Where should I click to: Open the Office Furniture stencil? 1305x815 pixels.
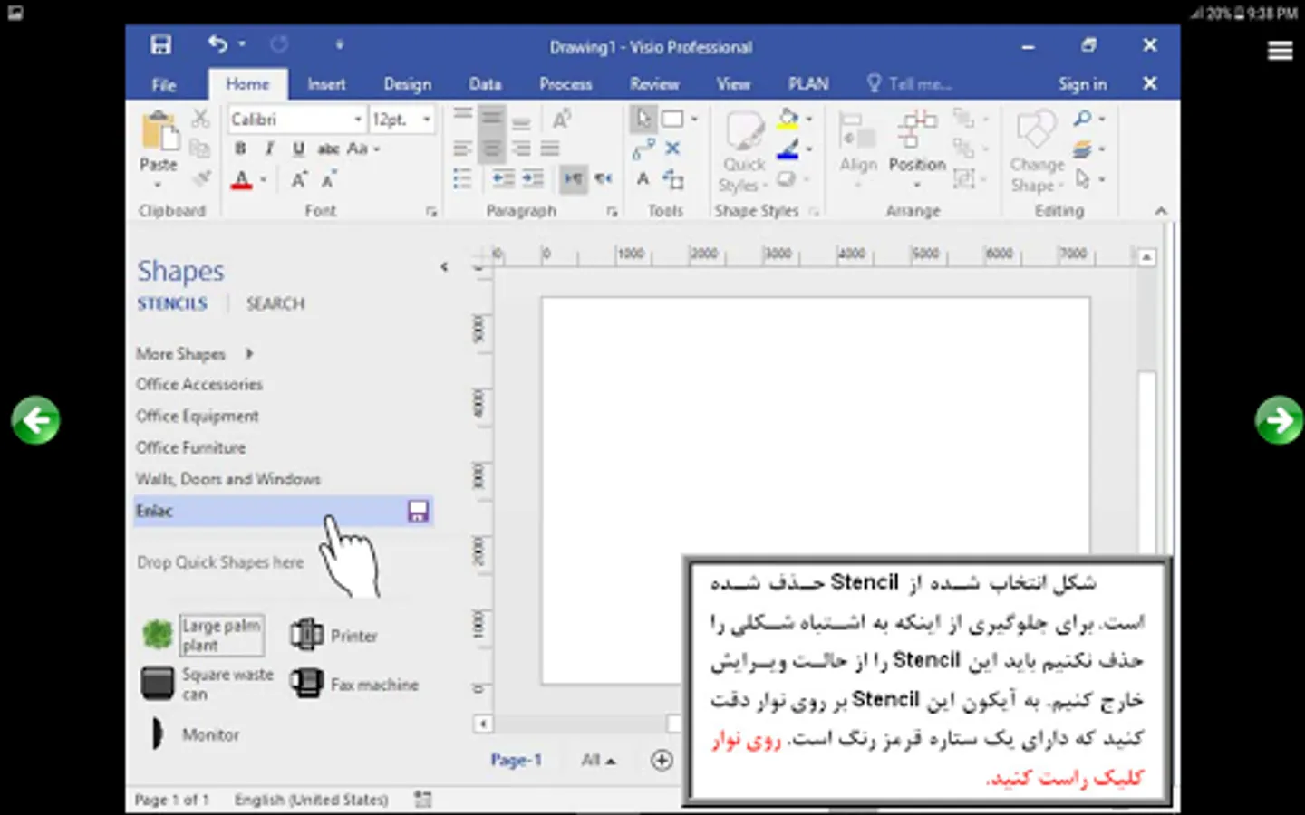(x=191, y=448)
